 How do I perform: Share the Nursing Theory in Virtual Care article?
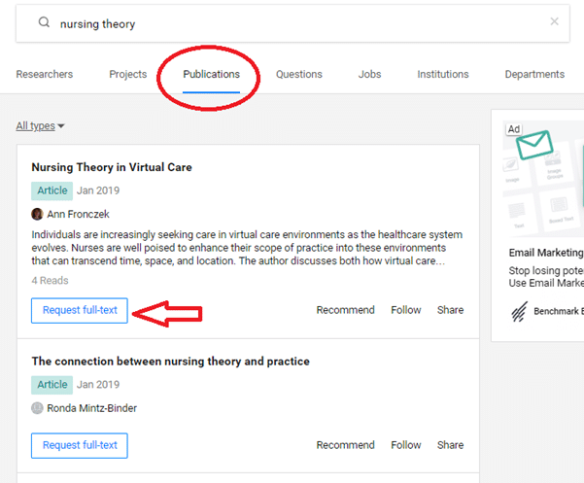click(x=450, y=310)
